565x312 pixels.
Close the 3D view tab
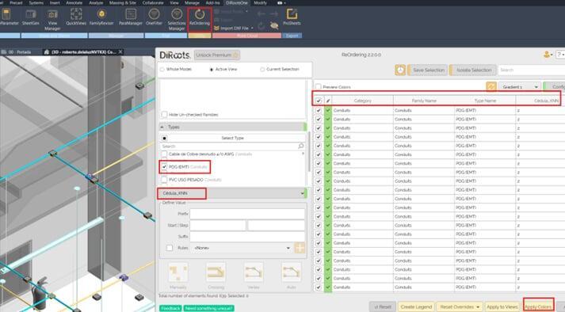point(120,52)
